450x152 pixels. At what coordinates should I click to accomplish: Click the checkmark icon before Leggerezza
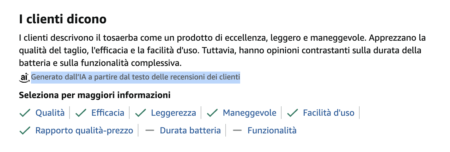click(x=140, y=113)
